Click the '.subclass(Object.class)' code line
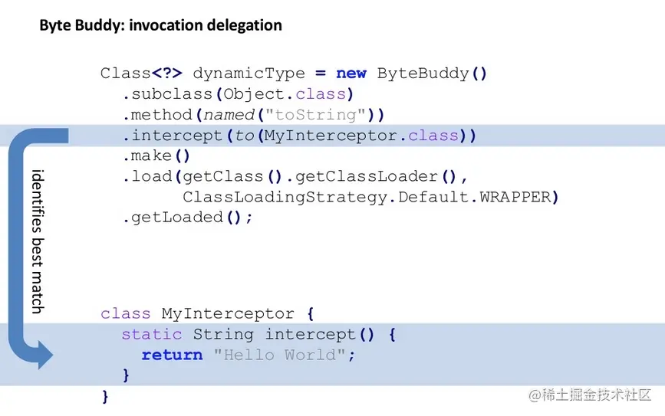 [238, 94]
